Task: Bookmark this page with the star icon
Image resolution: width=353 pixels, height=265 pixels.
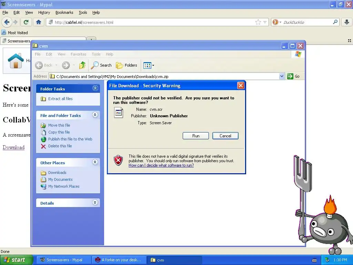Action: 258,22
